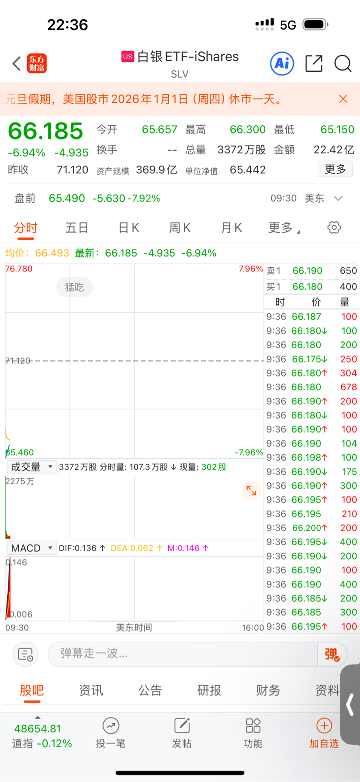Tap the 发帖 post icon

point(182,733)
